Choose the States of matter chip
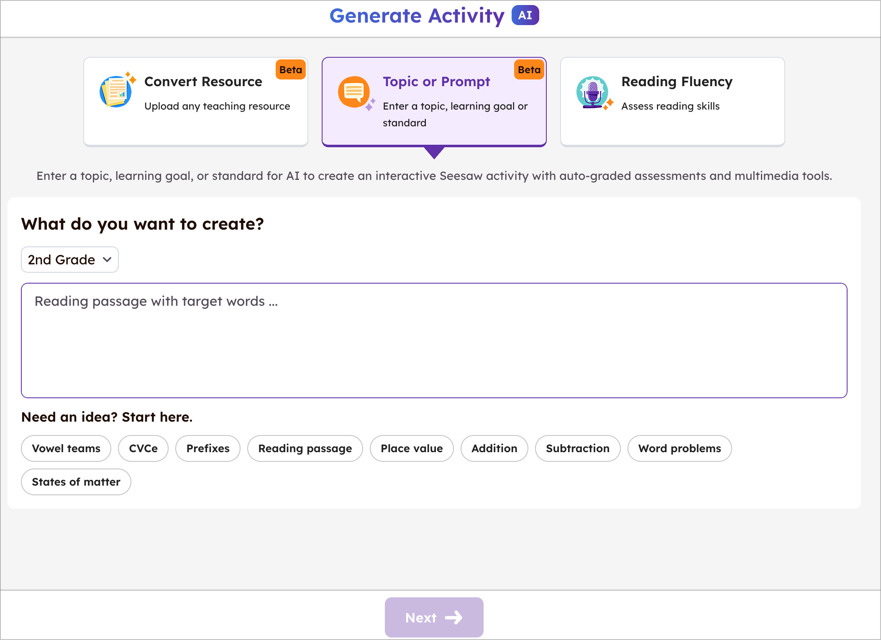This screenshot has width=881, height=640. (76, 482)
